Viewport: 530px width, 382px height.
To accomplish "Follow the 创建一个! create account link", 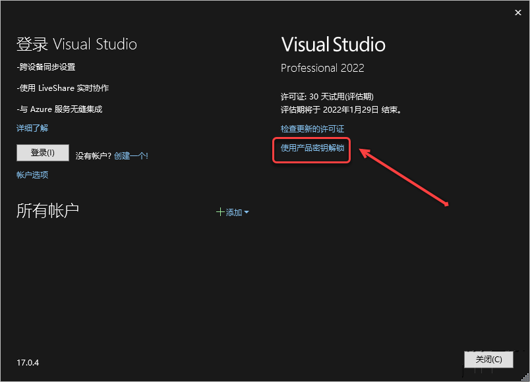I will click(131, 155).
